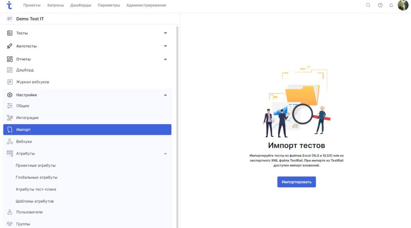The height and width of the screenshot is (228, 411).
Task: Click the Импортировать button
Action: pyautogui.click(x=296, y=182)
